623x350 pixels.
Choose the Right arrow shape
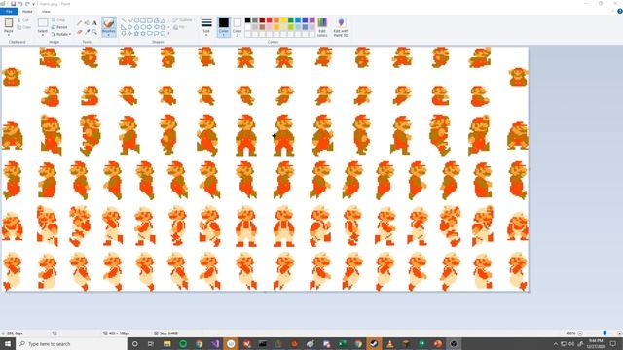(149, 27)
